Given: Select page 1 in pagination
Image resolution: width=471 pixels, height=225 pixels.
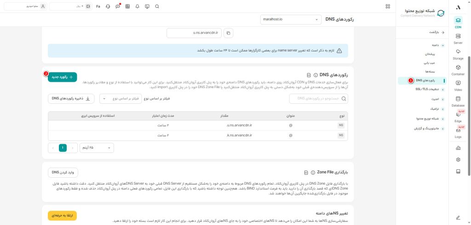Looking at the screenshot, I should pyautogui.click(x=63, y=147).
